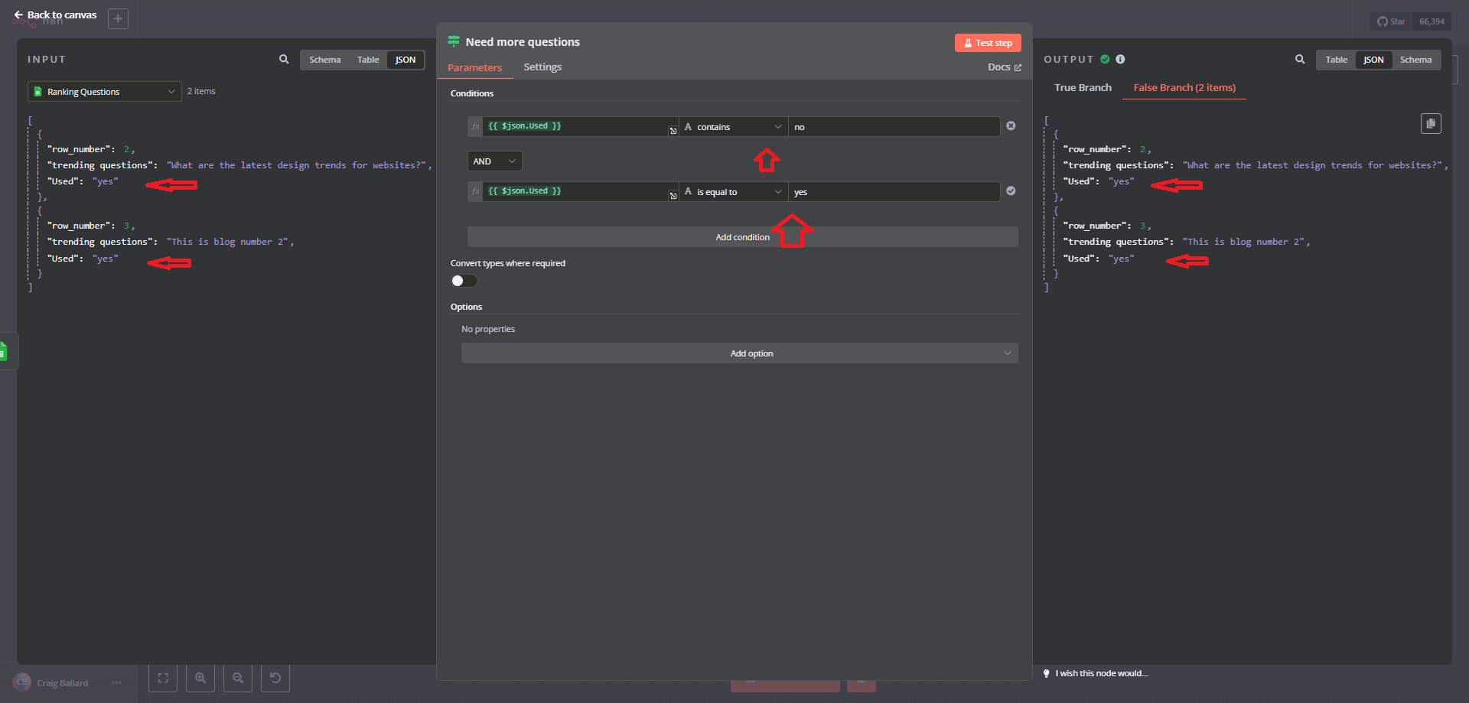Click the fit-to-view canvas icon
This screenshot has width=1469, height=703.
(x=163, y=679)
